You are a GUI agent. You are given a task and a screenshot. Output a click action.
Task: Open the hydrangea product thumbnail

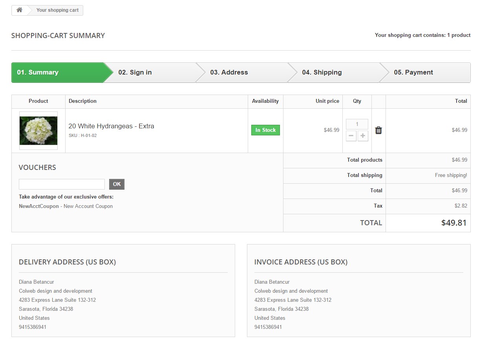point(38,131)
